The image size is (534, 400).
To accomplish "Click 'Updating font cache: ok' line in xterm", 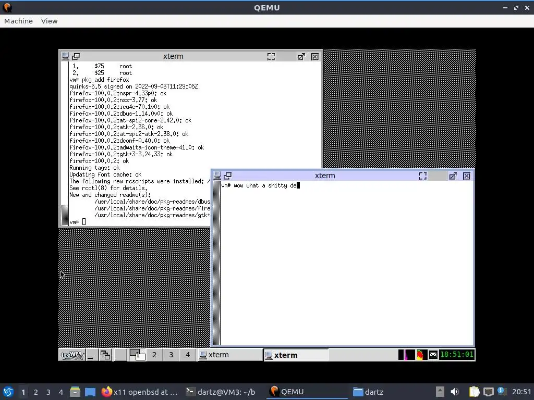I will pos(105,174).
